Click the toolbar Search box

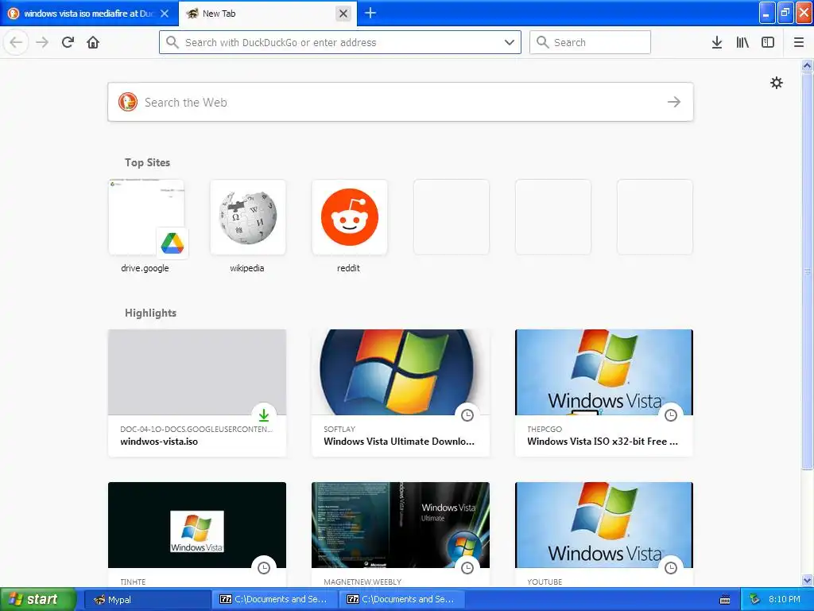[590, 42]
